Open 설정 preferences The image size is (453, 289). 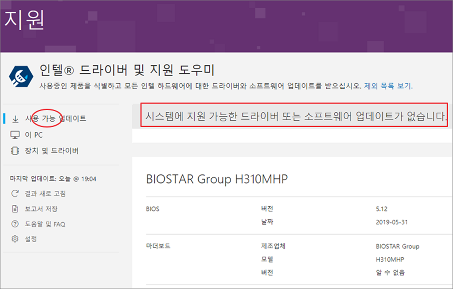pyautogui.click(x=31, y=239)
